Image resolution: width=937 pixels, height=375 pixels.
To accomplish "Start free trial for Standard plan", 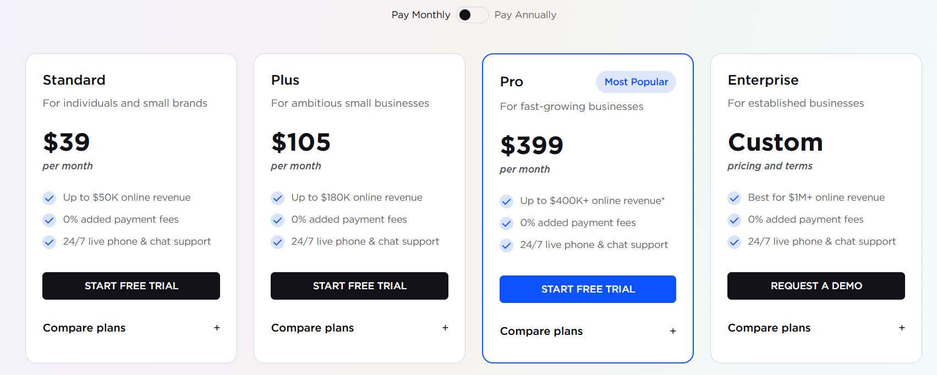I will point(131,286).
